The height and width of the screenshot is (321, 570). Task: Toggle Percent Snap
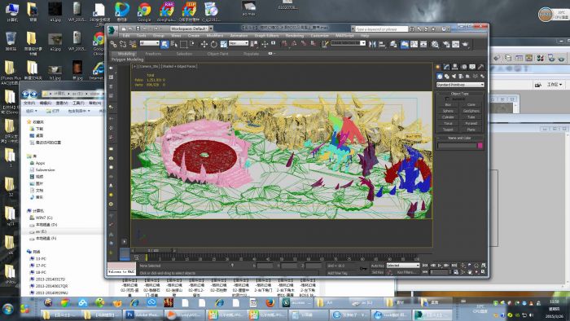point(303,44)
